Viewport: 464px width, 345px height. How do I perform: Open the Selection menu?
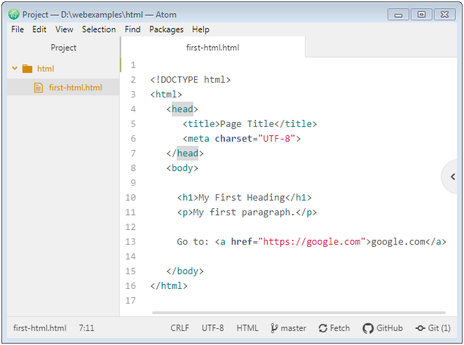click(x=99, y=29)
